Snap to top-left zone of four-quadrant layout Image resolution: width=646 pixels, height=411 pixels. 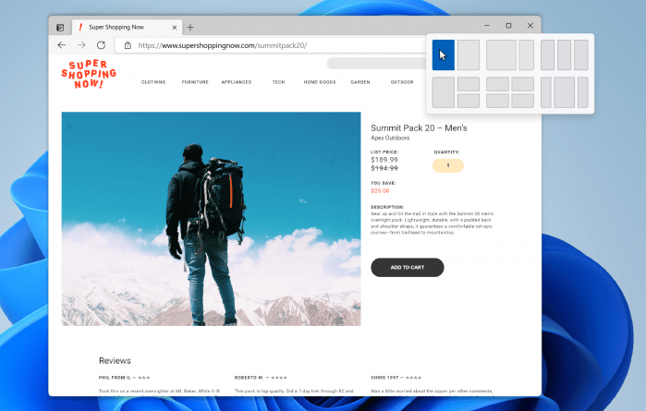click(x=497, y=84)
